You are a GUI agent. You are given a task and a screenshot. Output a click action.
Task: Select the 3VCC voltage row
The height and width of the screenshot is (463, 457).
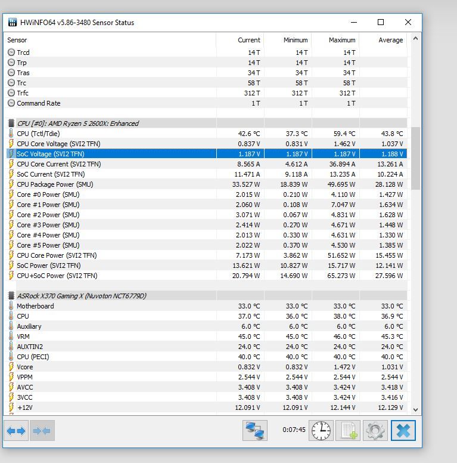(207, 397)
